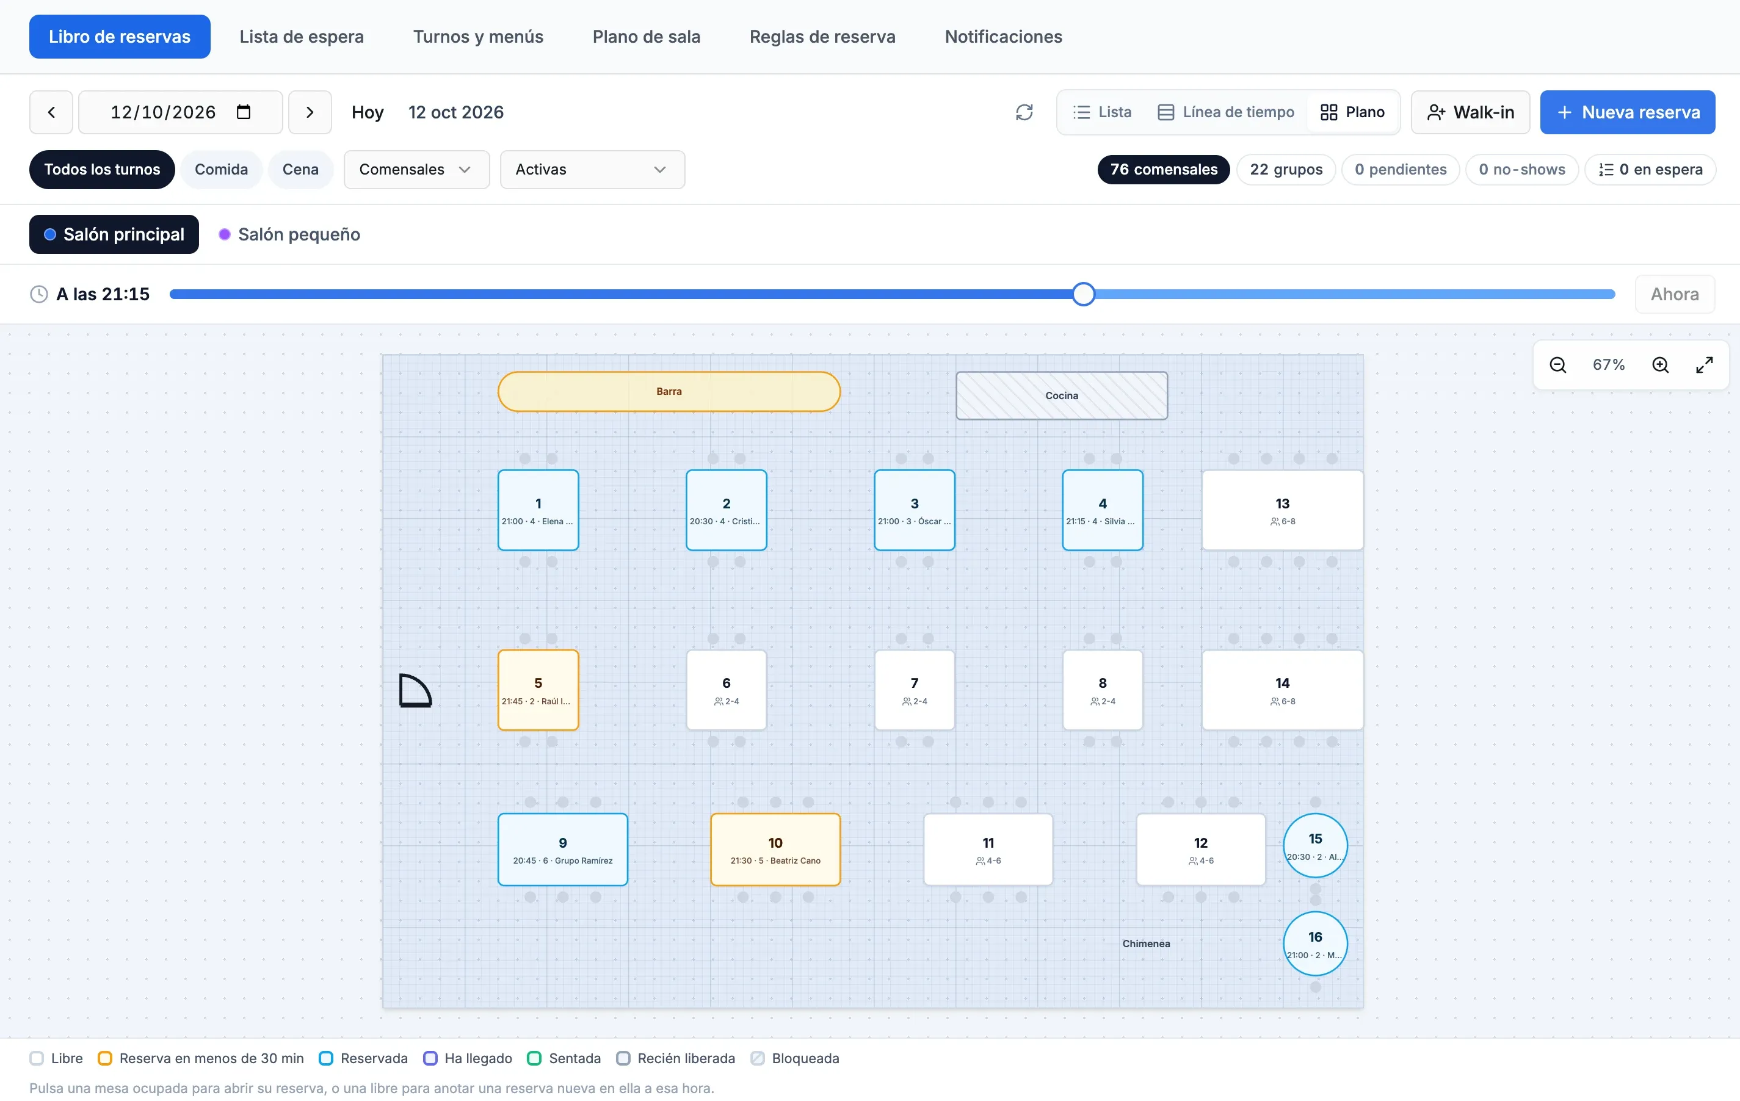This screenshot has height=1101, width=1740.
Task: Open round table 16 reservation
Action: click(x=1314, y=944)
